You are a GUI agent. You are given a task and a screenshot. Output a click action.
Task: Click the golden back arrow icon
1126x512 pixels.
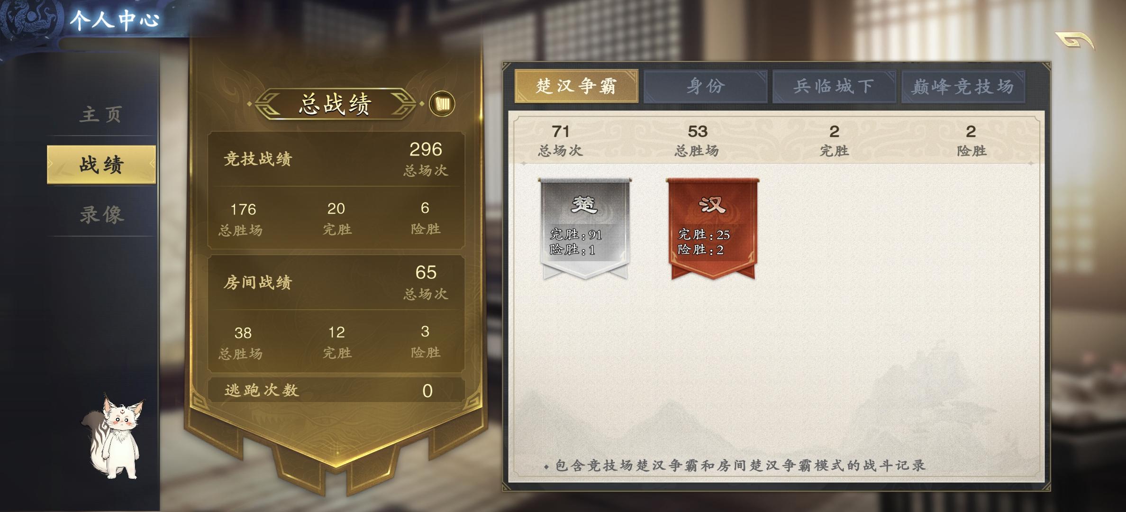point(1074,41)
